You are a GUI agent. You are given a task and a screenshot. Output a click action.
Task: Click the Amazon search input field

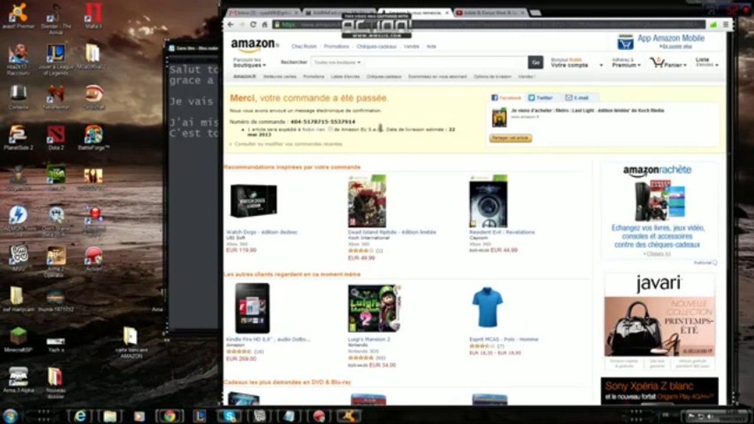point(445,62)
